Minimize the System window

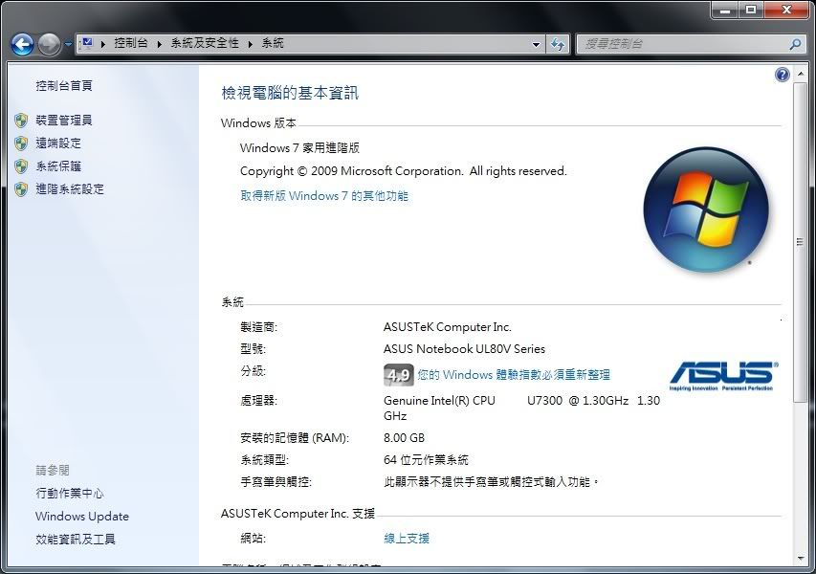coord(725,10)
